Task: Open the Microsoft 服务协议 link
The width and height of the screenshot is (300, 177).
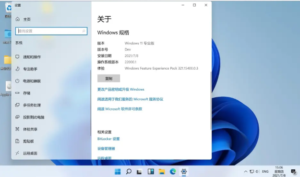Action: (130, 99)
